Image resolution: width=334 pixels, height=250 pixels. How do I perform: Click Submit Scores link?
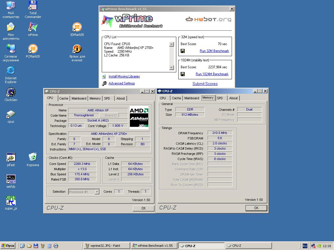click(205, 84)
